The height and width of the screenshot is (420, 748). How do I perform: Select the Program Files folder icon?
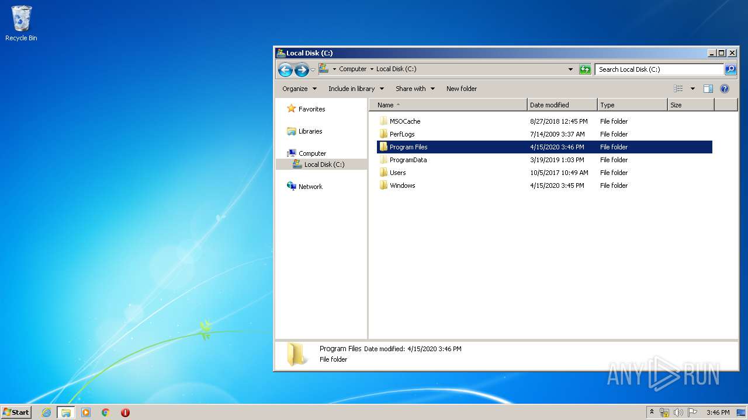(x=383, y=147)
